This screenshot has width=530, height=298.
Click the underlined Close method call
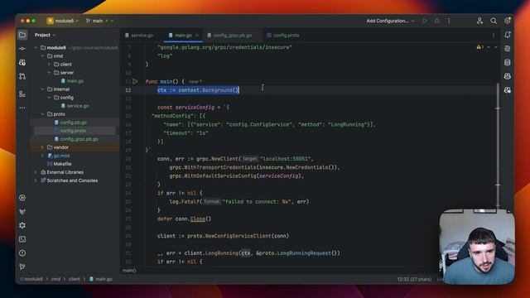[198, 219]
